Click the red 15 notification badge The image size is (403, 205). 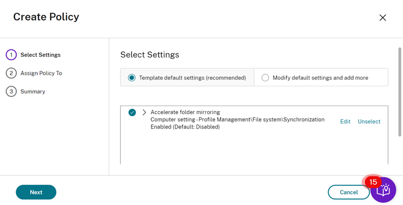coord(373,182)
